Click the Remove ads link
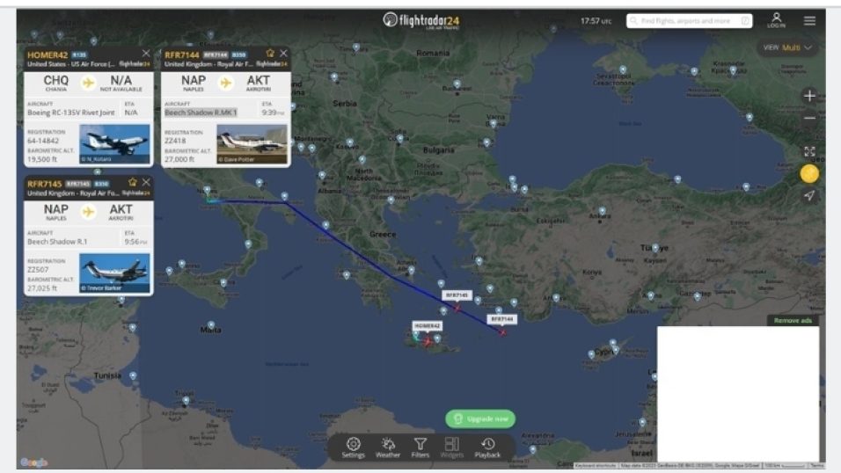The image size is (841, 473). click(793, 320)
